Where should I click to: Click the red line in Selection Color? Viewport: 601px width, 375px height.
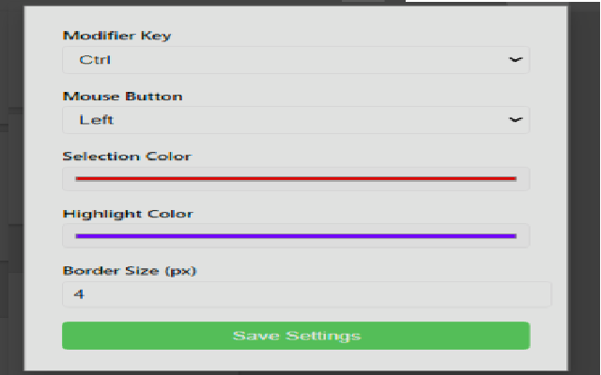pyautogui.click(x=376, y=178)
